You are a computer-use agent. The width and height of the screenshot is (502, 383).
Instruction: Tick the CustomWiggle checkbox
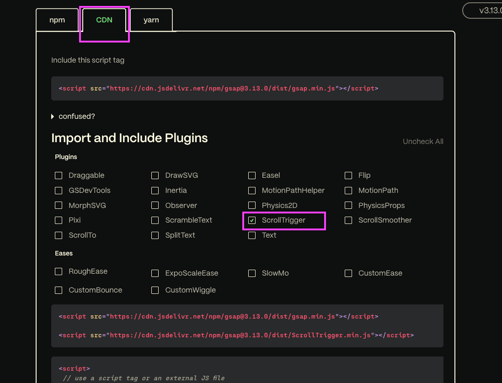[x=155, y=290]
